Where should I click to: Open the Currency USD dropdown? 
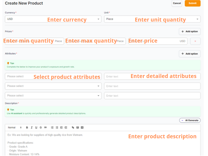[53, 19]
